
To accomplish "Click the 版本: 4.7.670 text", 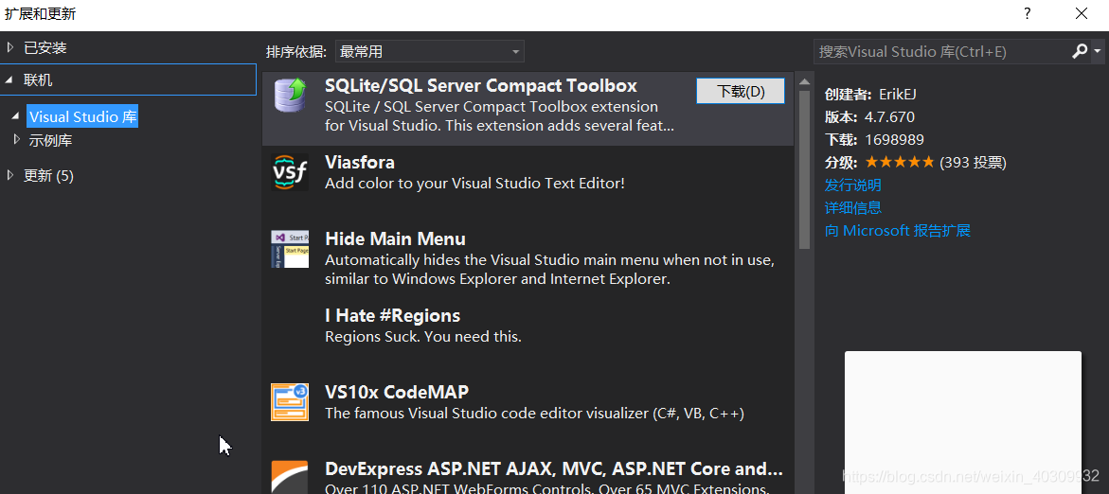I will [x=870, y=116].
